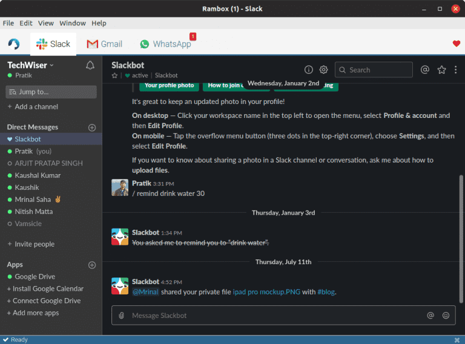Open Vamsicle direct message
The width and height of the screenshot is (465, 344).
[x=51, y=224]
